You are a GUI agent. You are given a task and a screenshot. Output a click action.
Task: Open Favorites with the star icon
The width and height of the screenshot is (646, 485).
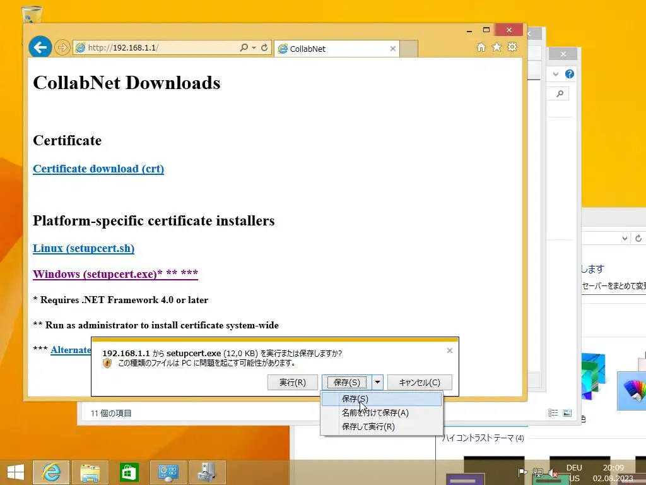tap(497, 47)
